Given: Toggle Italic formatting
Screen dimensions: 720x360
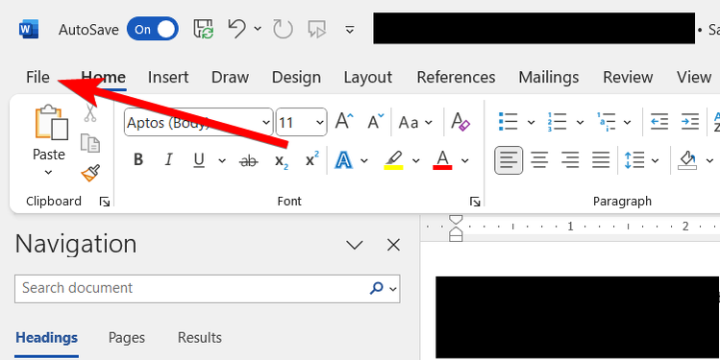Looking at the screenshot, I should tap(168, 159).
